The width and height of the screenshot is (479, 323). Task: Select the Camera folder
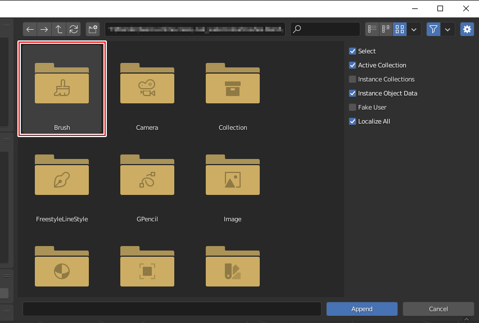click(x=147, y=90)
